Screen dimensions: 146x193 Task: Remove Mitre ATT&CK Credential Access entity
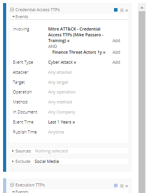pos(68,41)
